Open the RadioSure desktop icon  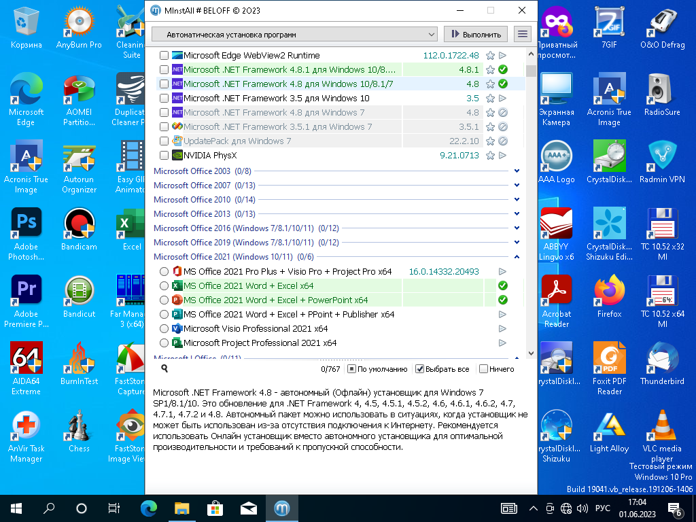coord(662,95)
